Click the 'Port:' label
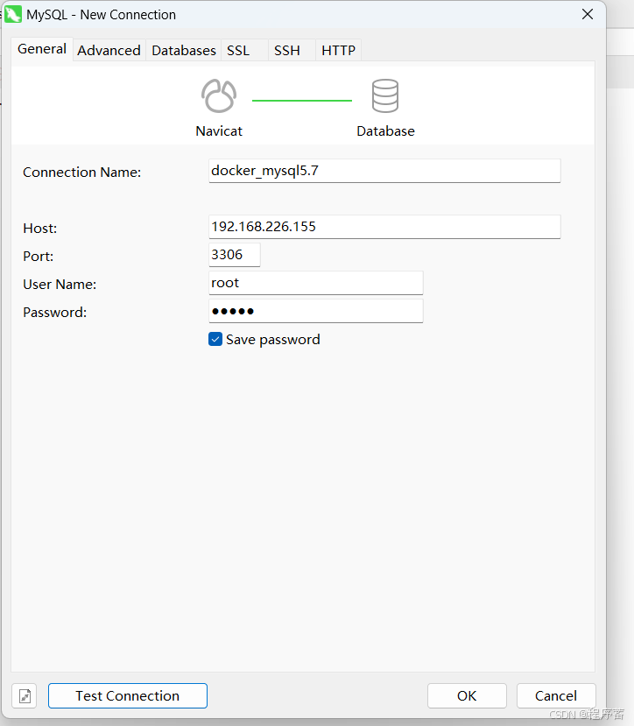This screenshot has height=726, width=634. tap(38, 257)
